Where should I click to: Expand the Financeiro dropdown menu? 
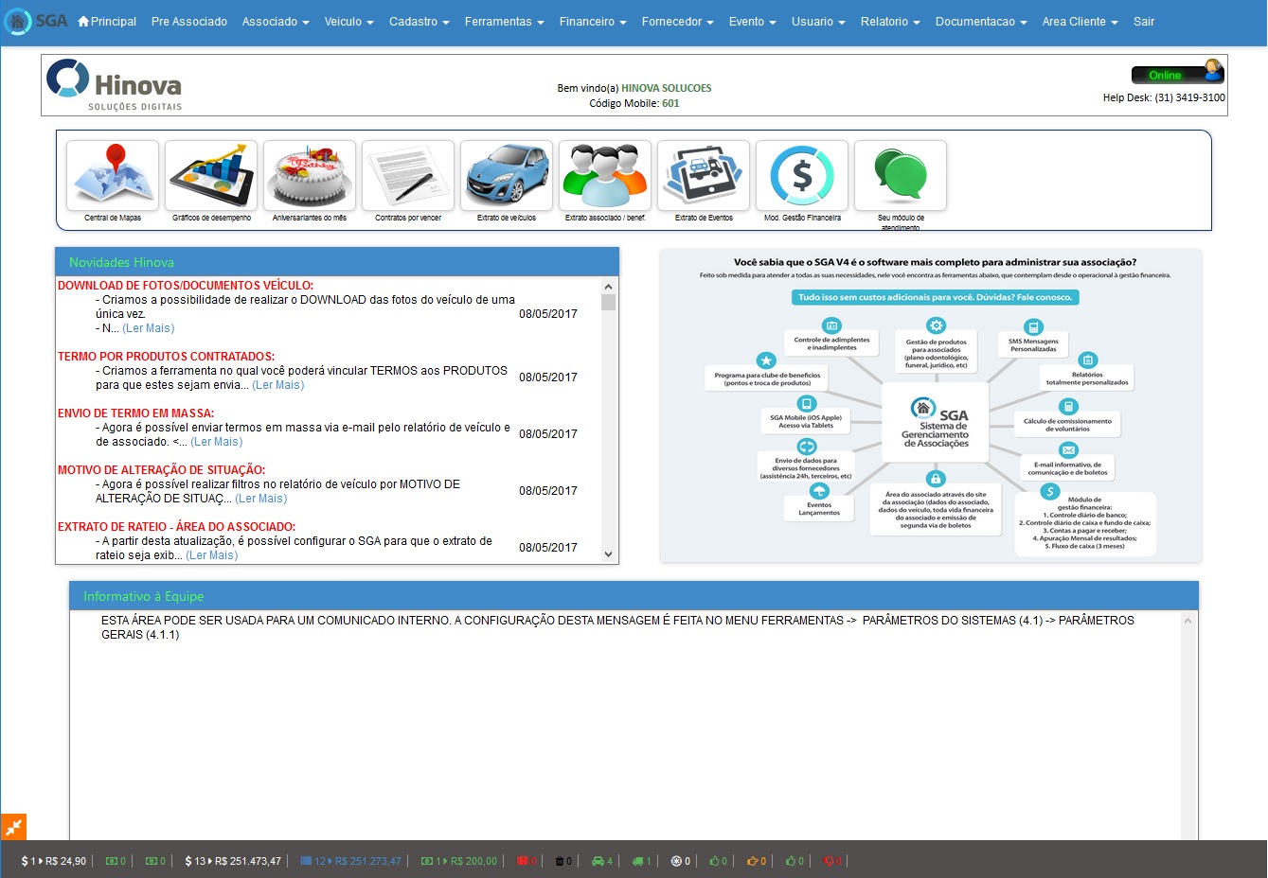pyautogui.click(x=593, y=22)
